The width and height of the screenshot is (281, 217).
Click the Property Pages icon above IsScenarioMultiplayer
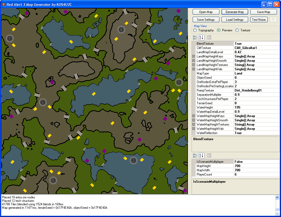(209, 156)
